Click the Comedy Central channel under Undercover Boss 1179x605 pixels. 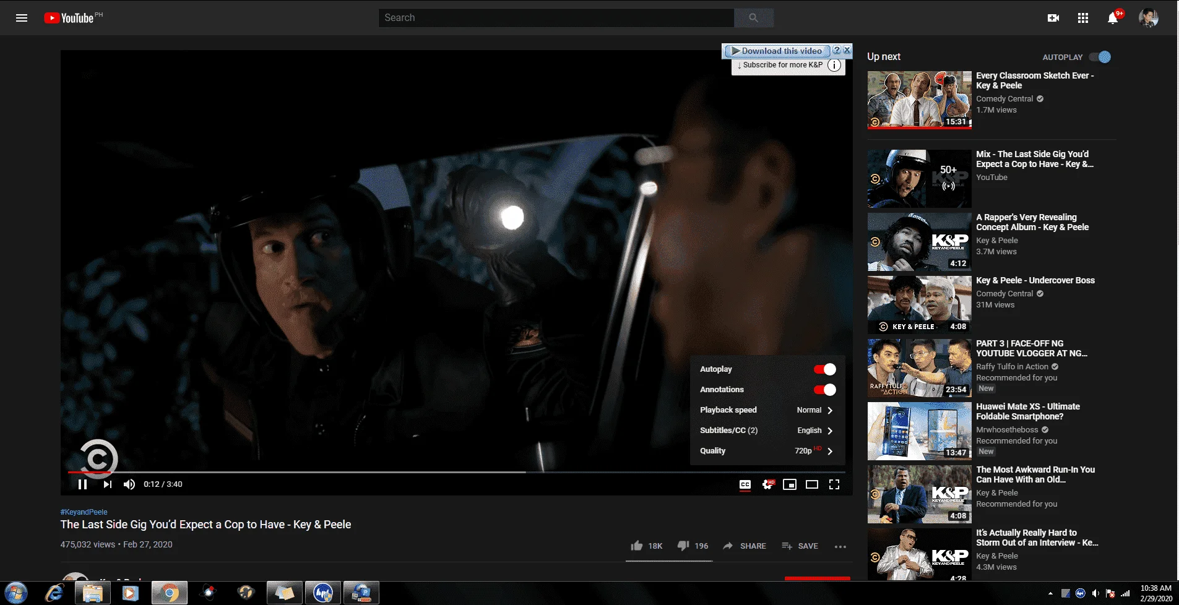[x=1004, y=294]
